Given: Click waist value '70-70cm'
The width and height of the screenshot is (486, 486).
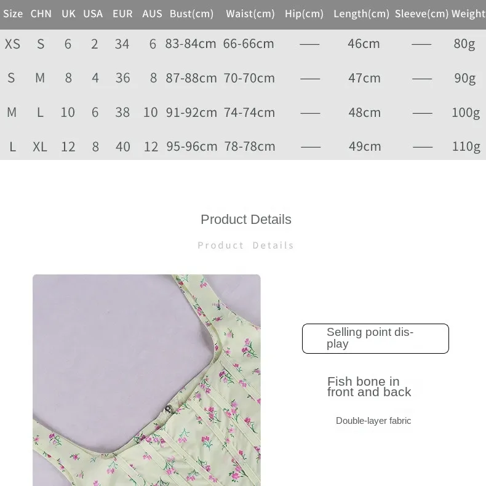Looking at the screenshot, I should coord(249,78).
